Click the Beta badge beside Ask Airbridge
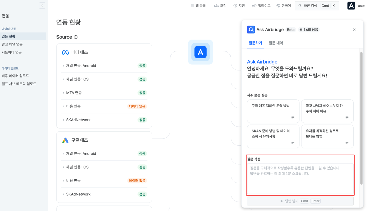Viewport: 370px width, 211px height. 291,30
